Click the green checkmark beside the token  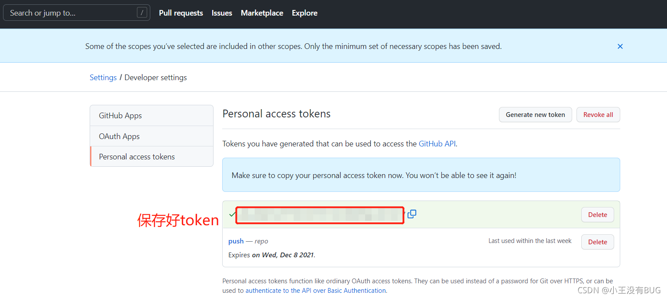click(x=232, y=214)
